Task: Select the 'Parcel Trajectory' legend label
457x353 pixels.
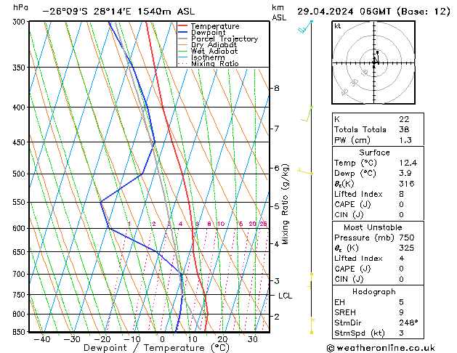Action: (225, 38)
